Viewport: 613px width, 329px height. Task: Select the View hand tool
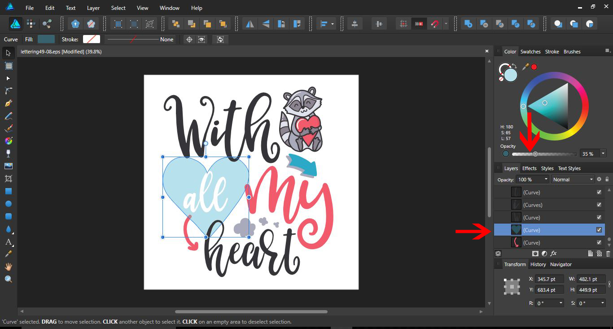[9, 267]
